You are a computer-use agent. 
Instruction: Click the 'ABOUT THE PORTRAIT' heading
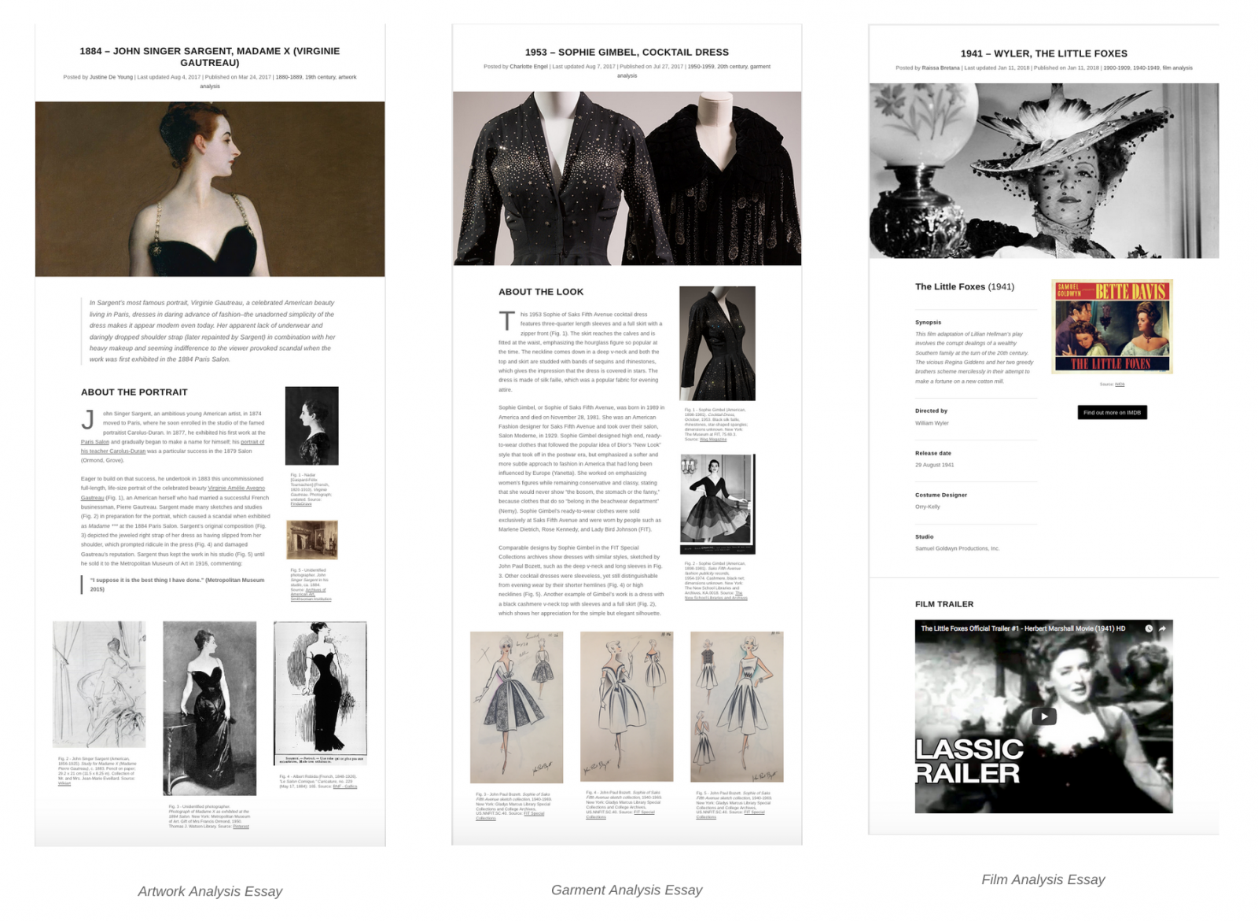tap(134, 392)
